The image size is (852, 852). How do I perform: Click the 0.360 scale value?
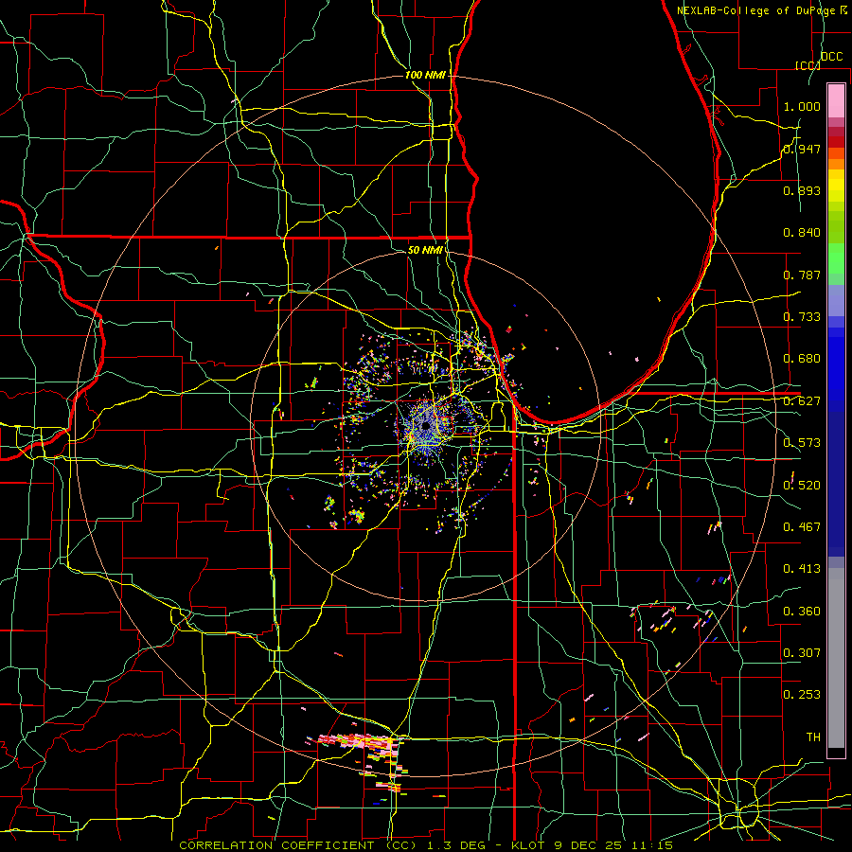click(802, 612)
